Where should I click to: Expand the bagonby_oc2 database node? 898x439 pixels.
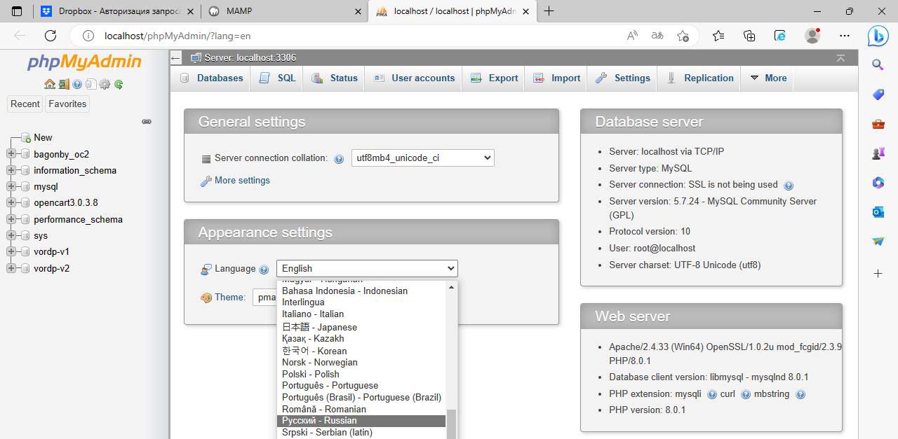[x=11, y=154]
